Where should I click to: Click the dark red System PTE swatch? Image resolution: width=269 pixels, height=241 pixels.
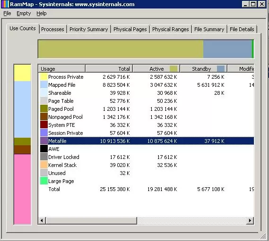pyautogui.click(x=44, y=125)
